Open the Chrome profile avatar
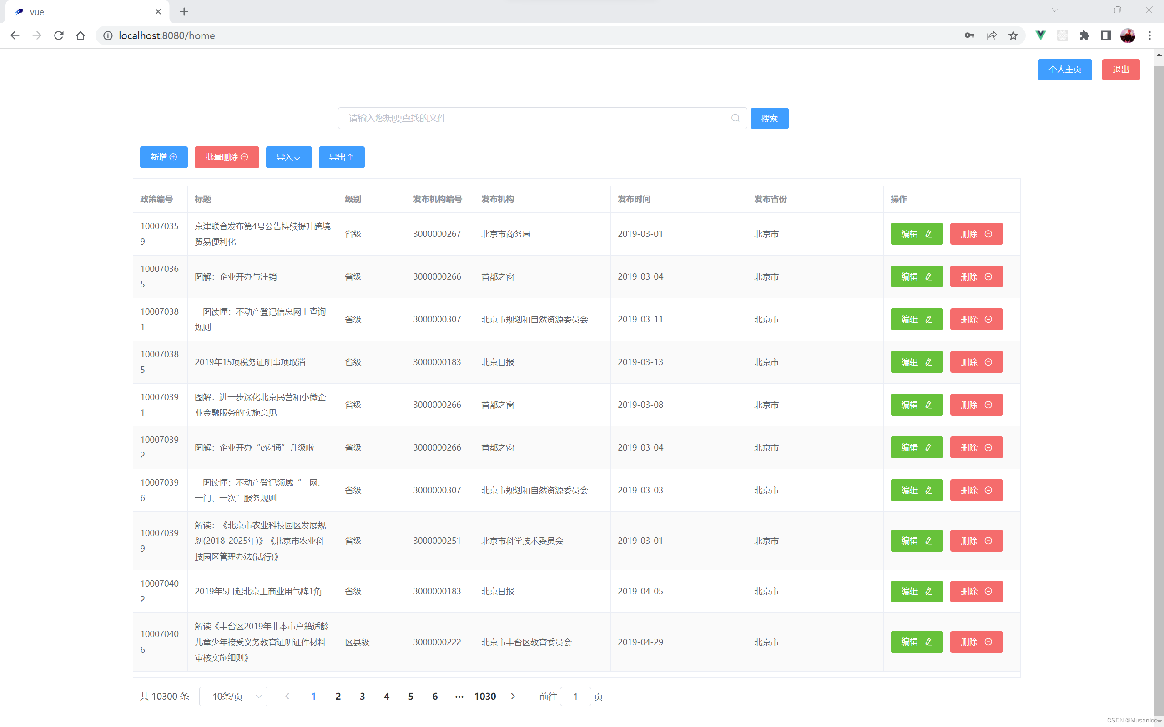The image size is (1164, 727). coord(1128,35)
